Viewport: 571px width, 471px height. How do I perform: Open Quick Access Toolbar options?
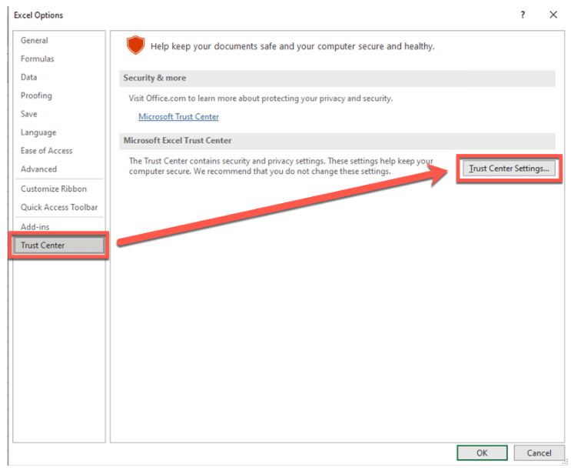click(59, 207)
